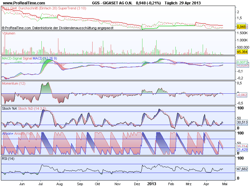Image resolution: width=251 pixels, height=188 pixels.
Task: Click the SuperTrend (3 10) label
Action: [x=72, y=8]
